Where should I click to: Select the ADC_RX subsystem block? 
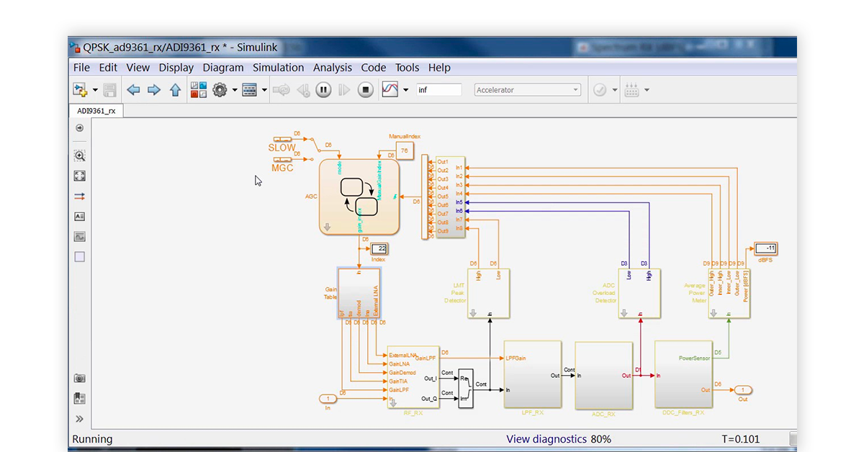(x=603, y=375)
